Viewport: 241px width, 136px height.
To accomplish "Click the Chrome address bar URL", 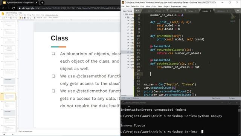I will [71, 8].
